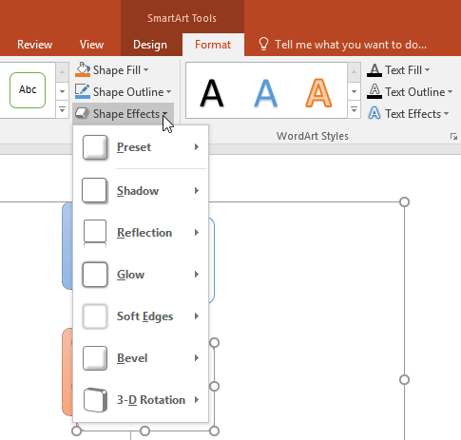Viewport: 461px width, 440px height.
Task: Open the Shape Outline dropdown arrow
Action: (168, 92)
